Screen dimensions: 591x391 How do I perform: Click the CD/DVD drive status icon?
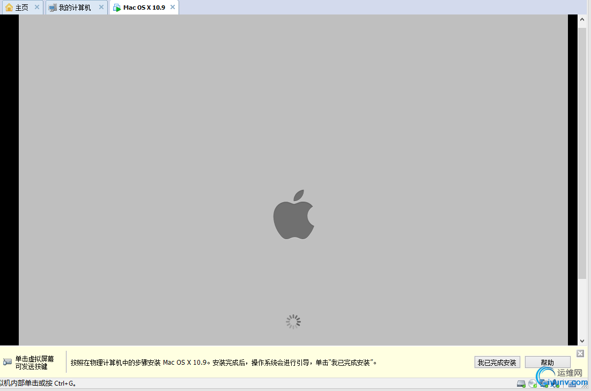(x=532, y=384)
